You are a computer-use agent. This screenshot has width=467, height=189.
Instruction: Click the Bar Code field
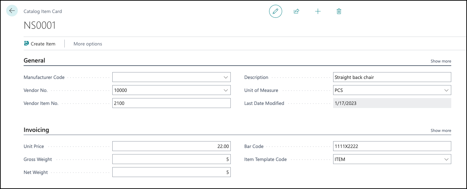pyautogui.click(x=392, y=146)
